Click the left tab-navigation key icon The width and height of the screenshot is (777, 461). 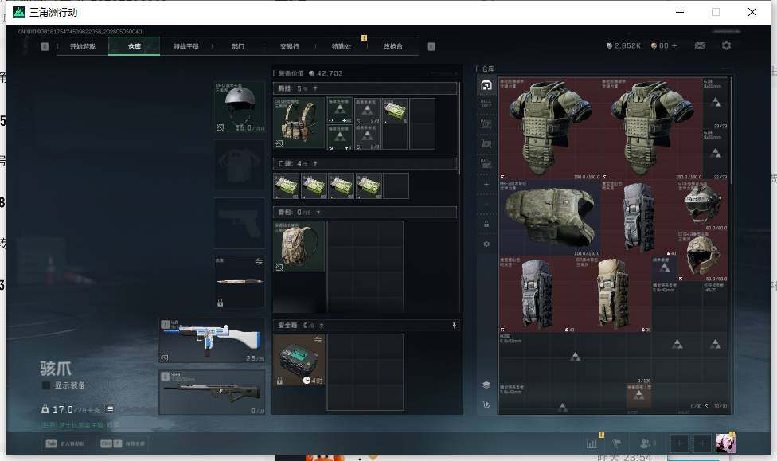45,47
